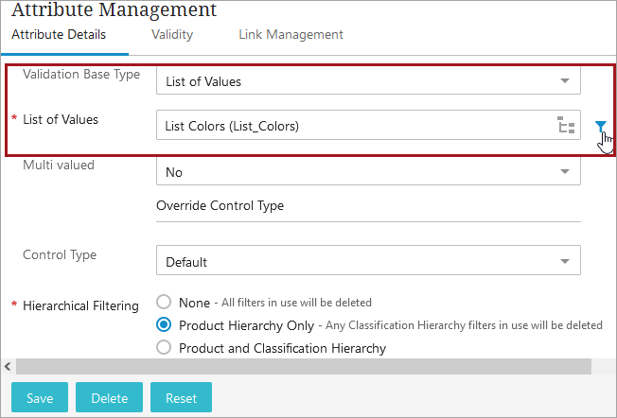Switch to the Validity tab
Screen dimensions: 617x418
[x=172, y=35]
